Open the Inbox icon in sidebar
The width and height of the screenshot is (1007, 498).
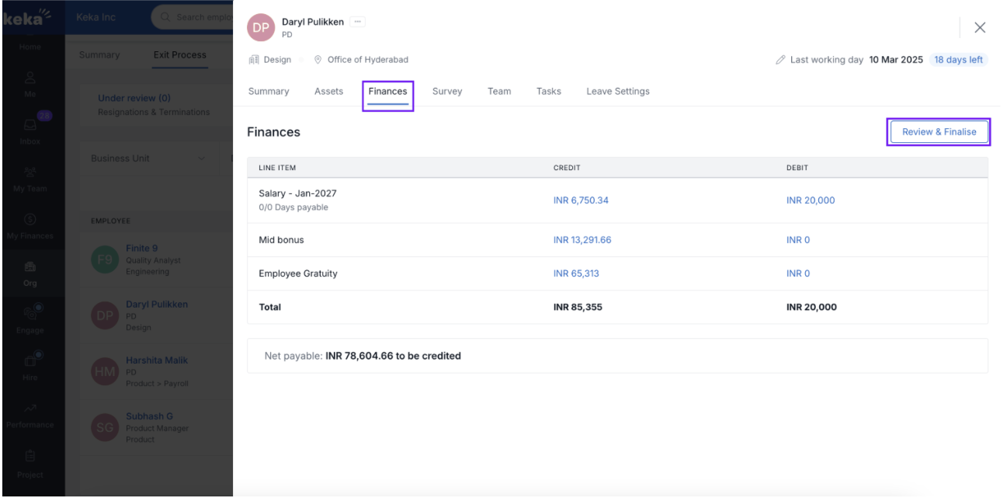point(32,121)
